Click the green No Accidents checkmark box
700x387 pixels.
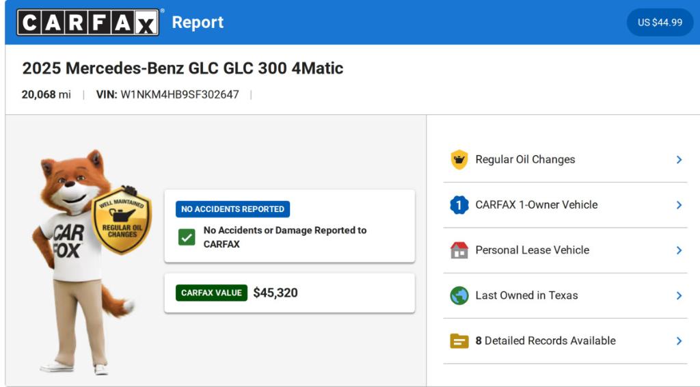(187, 237)
